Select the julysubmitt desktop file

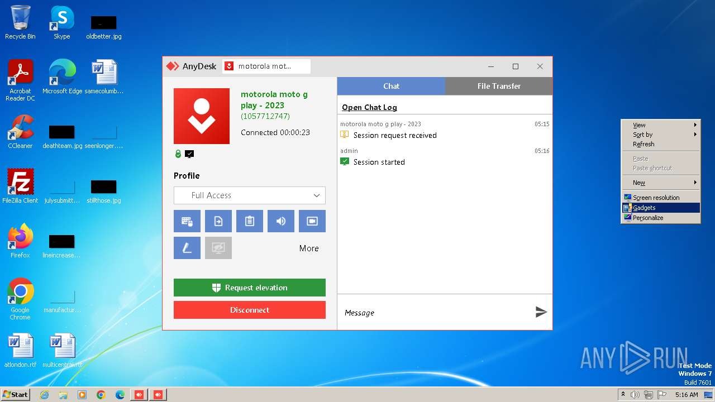[x=62, y=191]
